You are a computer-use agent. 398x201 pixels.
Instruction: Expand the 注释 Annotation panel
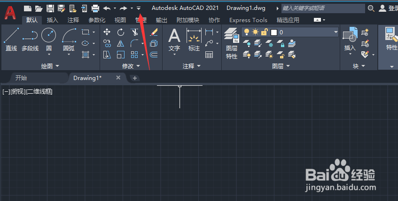[x=192, y=66]
